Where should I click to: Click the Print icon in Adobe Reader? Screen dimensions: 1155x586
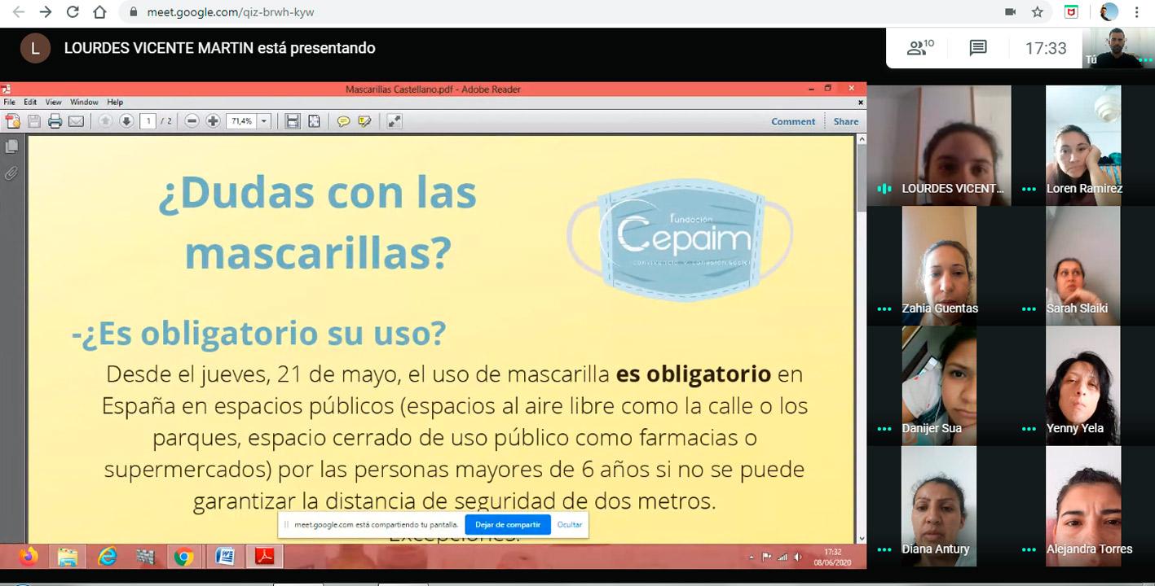(x=55, y=121)
